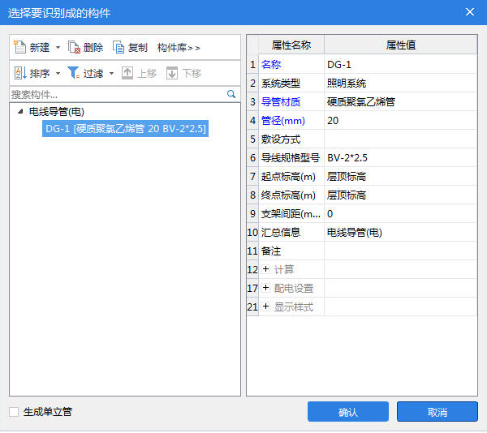This screenshot has height=433, width=487.
Task: Click the Sort icon
Action: [x=20, y=73]
